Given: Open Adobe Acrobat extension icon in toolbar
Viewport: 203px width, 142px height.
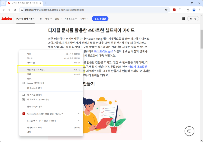Looking at the screenshot, I should pyautogui.click(x=174, y=10).
